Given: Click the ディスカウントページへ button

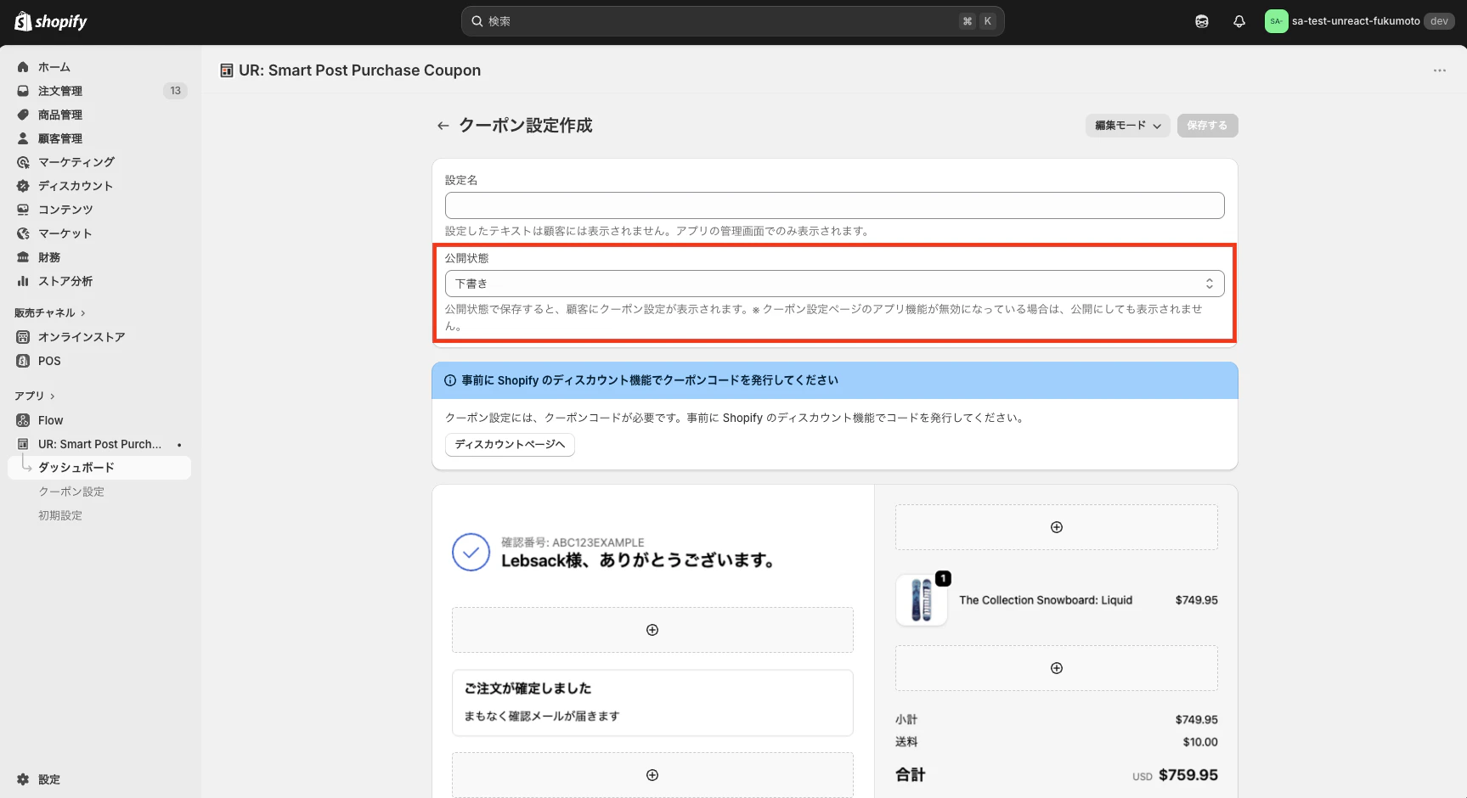Looking at the screenshot, I should (x=510, y=445).
